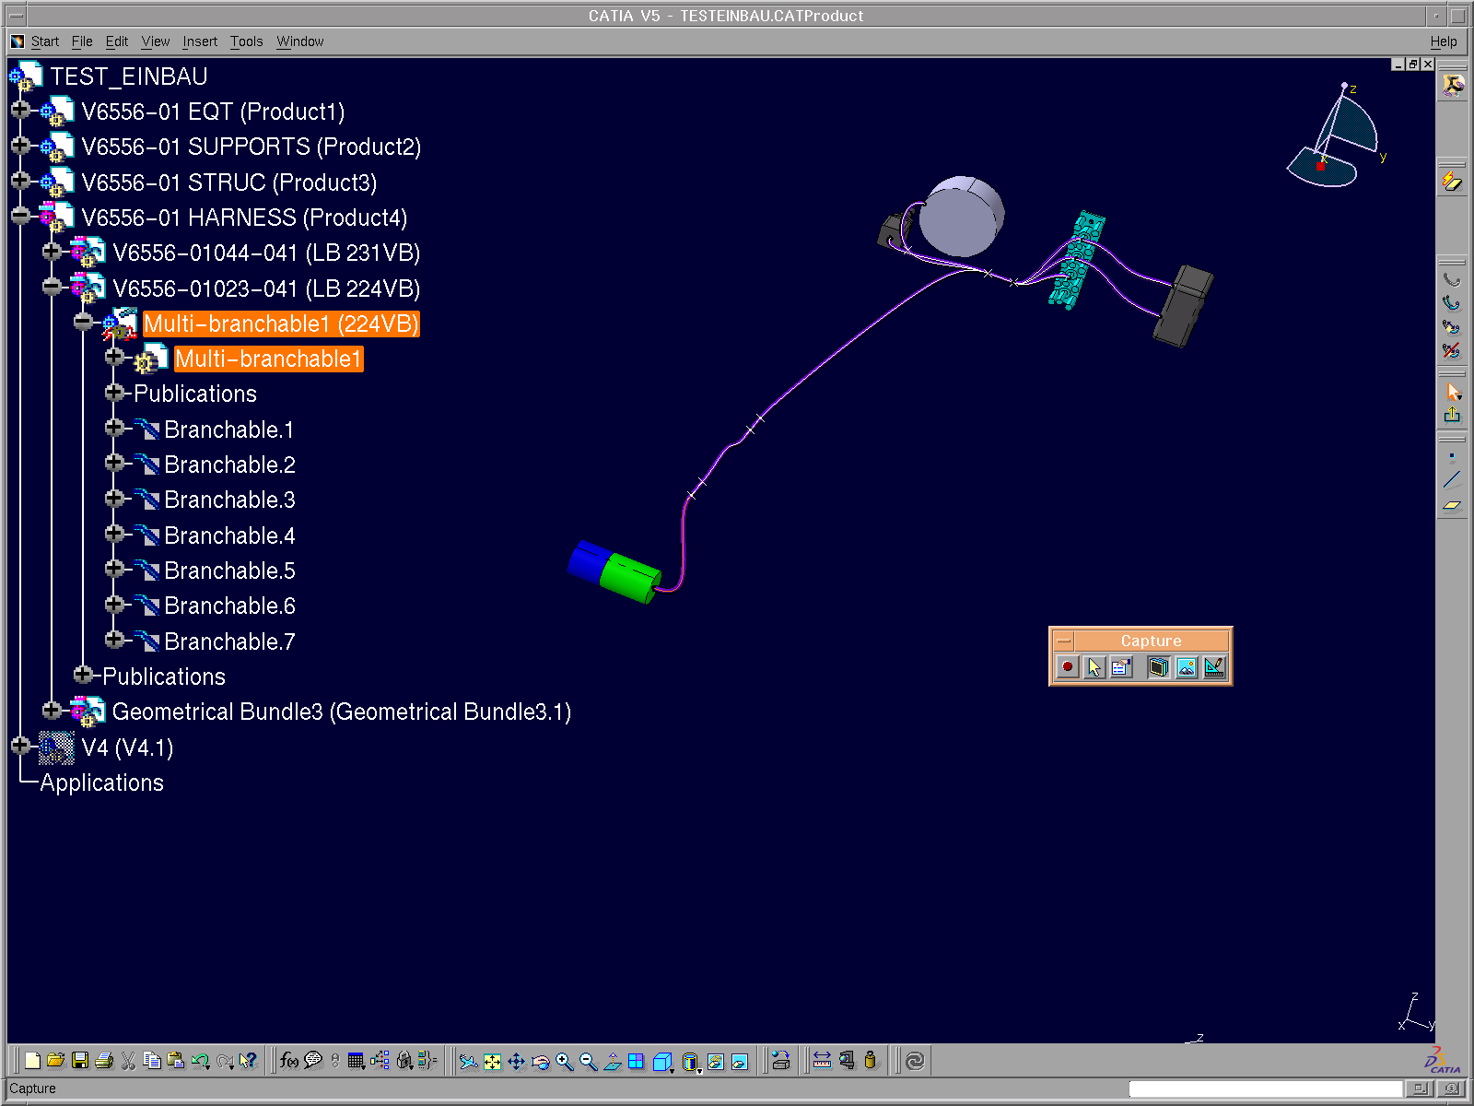The height and width of the screenshot is (1106, 1474).
Task: Expand the V4 (V4.1) node
Action: pos(20,746)
